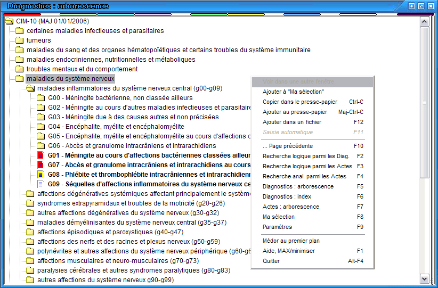Viewport: 438px width, 288px height.
Task: Choose 'Quitter' in the context menu
Action: pos(312,261)
